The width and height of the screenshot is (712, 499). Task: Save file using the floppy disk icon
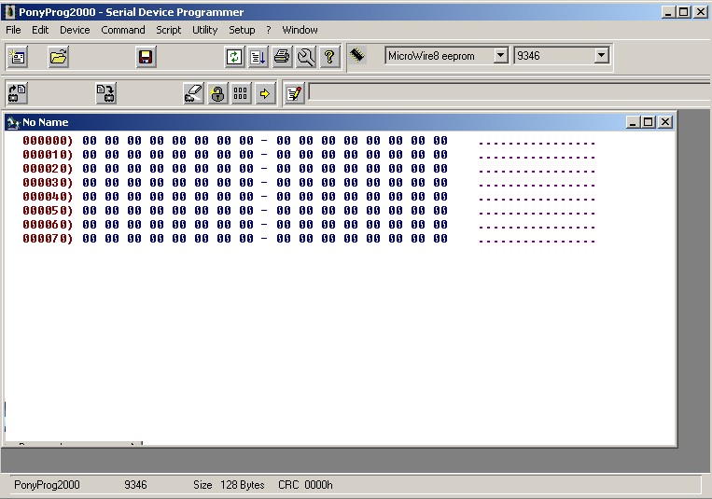(x=146, y=58)
